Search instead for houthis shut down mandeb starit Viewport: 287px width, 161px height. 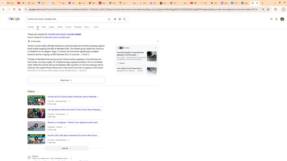tap(56, 37)
